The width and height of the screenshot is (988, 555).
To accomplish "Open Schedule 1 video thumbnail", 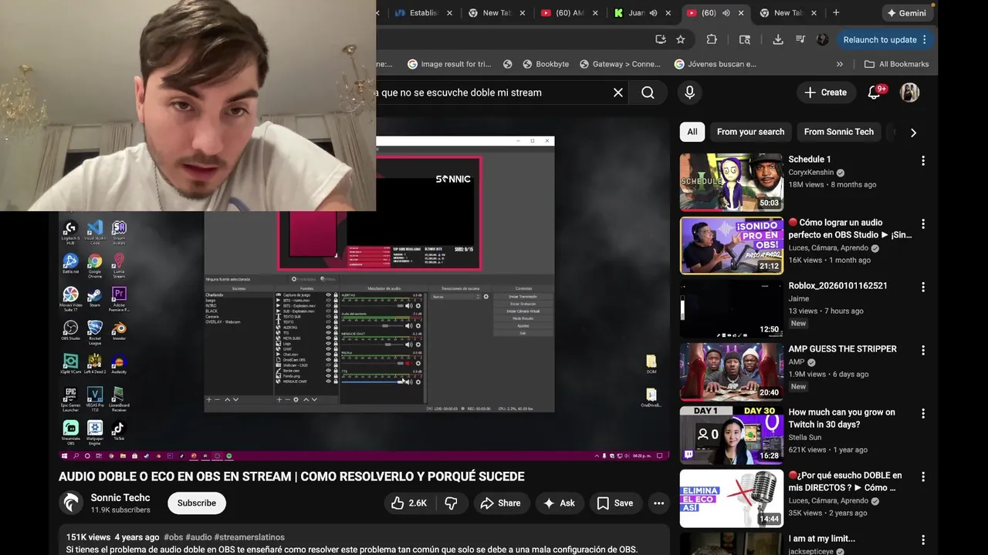I will [731, 182].
